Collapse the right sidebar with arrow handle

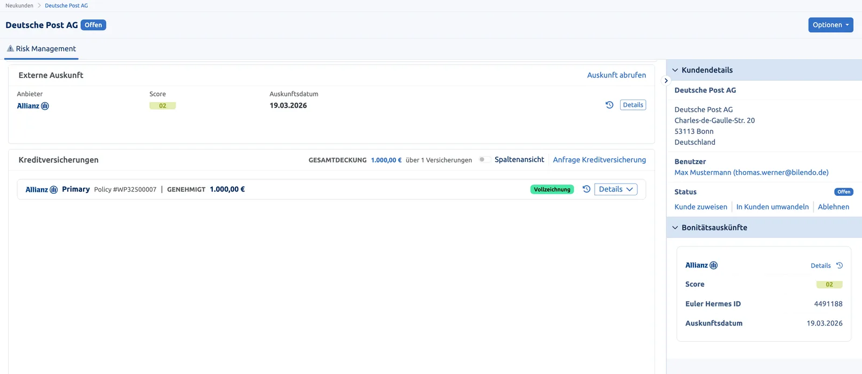pos(666,81)
